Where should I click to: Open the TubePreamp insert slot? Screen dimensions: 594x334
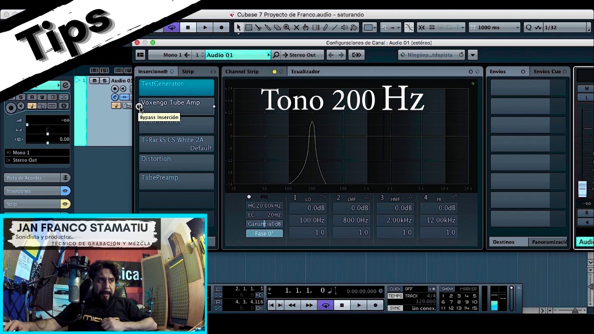click(x=176, y=181)
